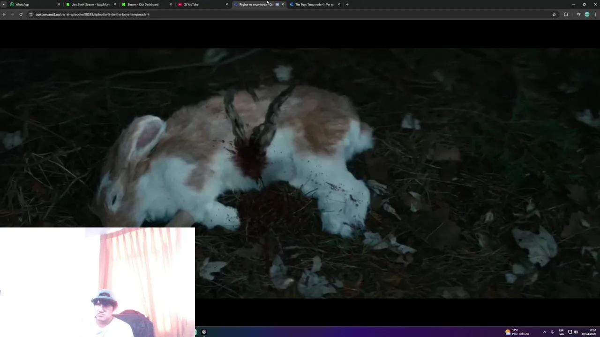Close the WhatsApp tab
Image resolution: width=600 pixels, height=337 pixels.
[x=59, y=4]
